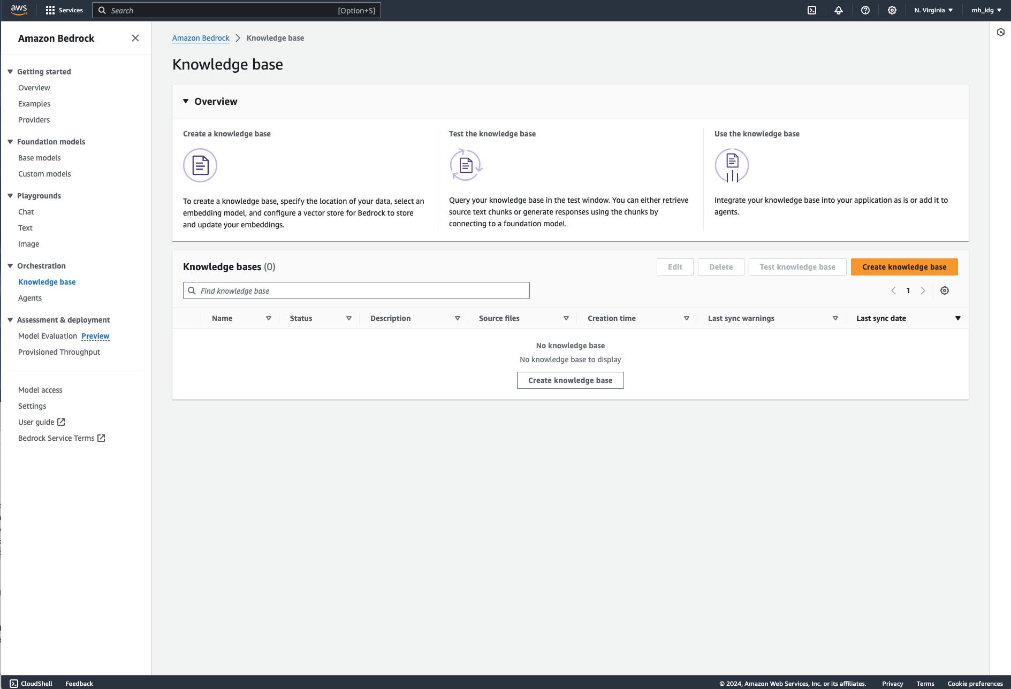Focus the AWS console Search field
The image size is (1011, 689).
(237, 10)
